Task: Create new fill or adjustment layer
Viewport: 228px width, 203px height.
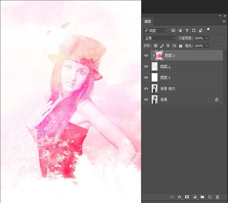Action: (195, 197)
